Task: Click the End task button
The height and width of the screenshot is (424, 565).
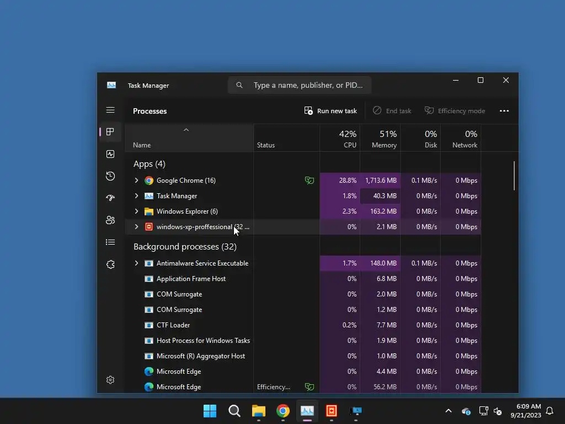Action: coord(392,110)
